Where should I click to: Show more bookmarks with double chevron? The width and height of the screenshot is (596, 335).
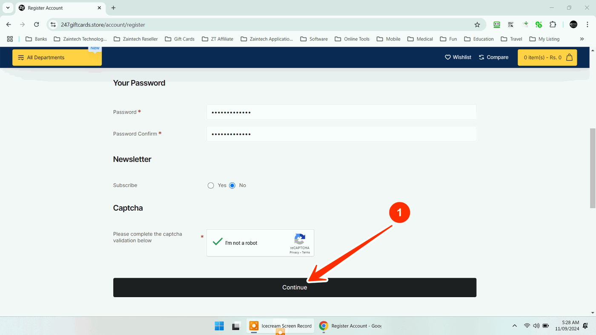(x=582, y=39)
